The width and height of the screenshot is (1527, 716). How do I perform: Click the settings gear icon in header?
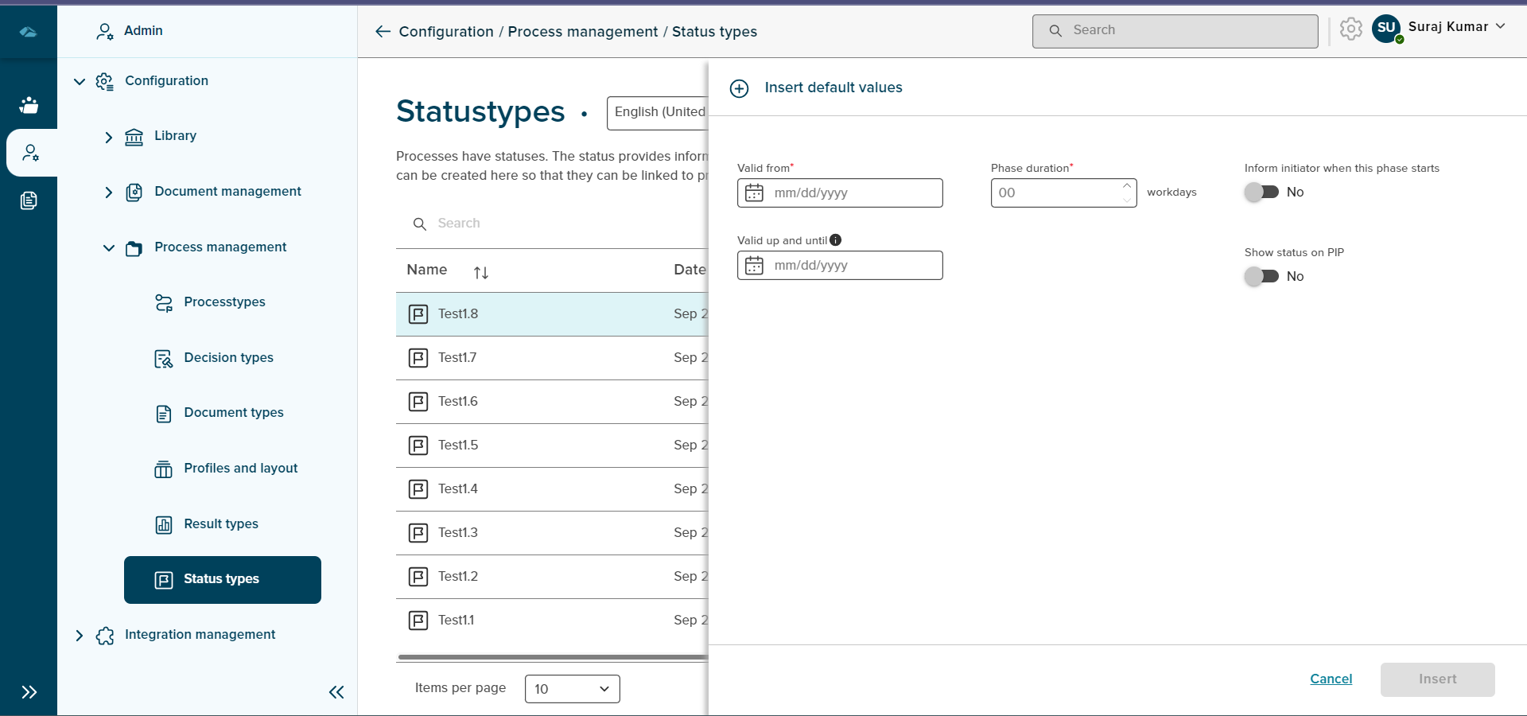pyautogui.click(x=1350, y=29)
